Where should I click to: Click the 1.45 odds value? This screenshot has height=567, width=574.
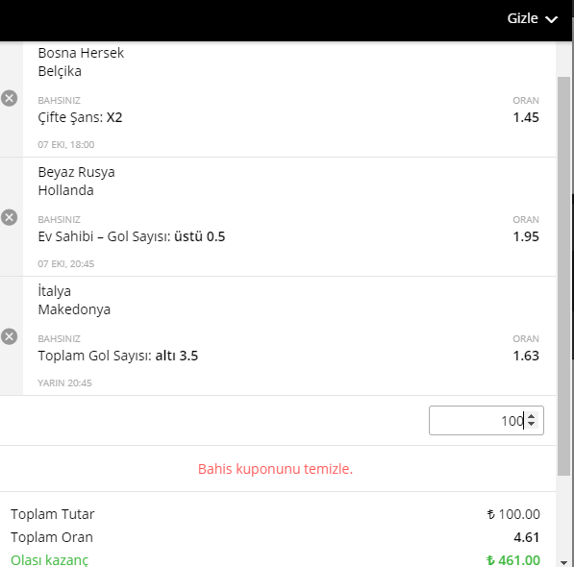(526, 117)
